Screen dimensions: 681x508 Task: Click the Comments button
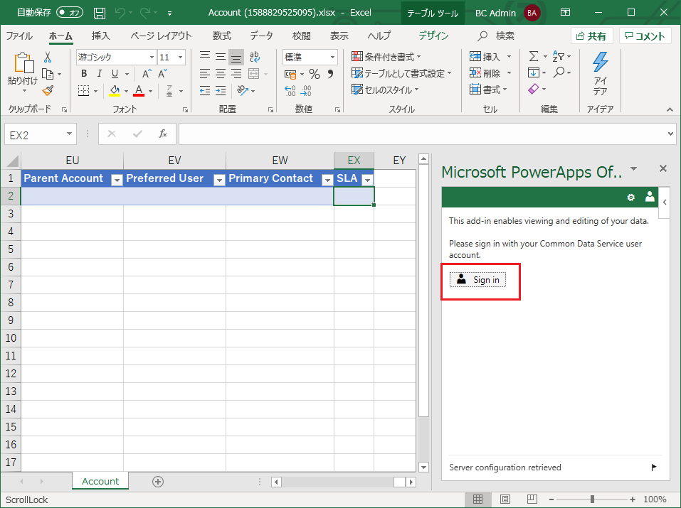pyautogui.click(x=645, y=36)
